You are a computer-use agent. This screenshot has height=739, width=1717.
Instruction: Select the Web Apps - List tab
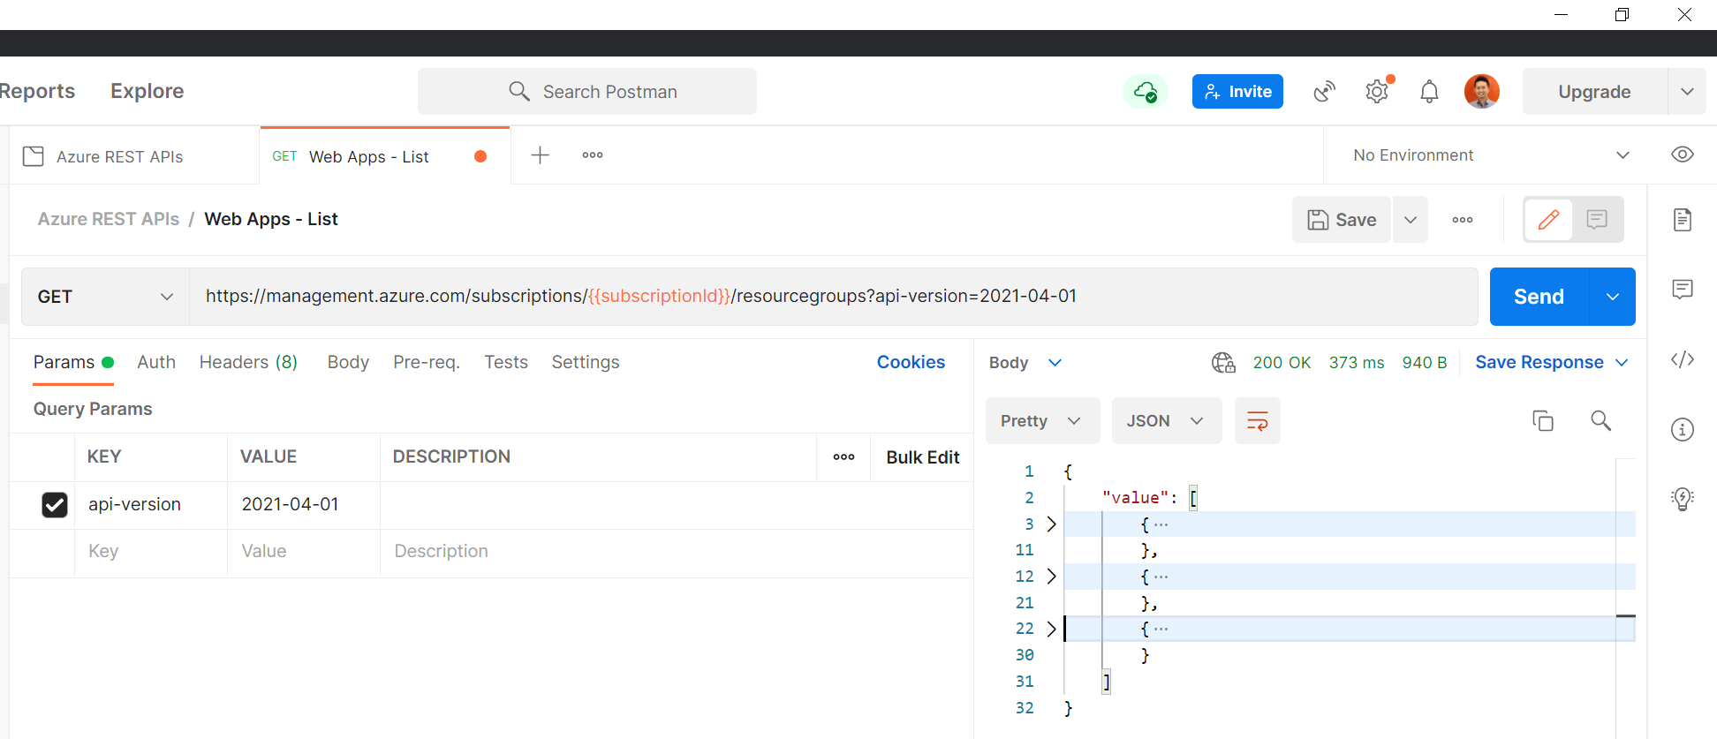384,156
